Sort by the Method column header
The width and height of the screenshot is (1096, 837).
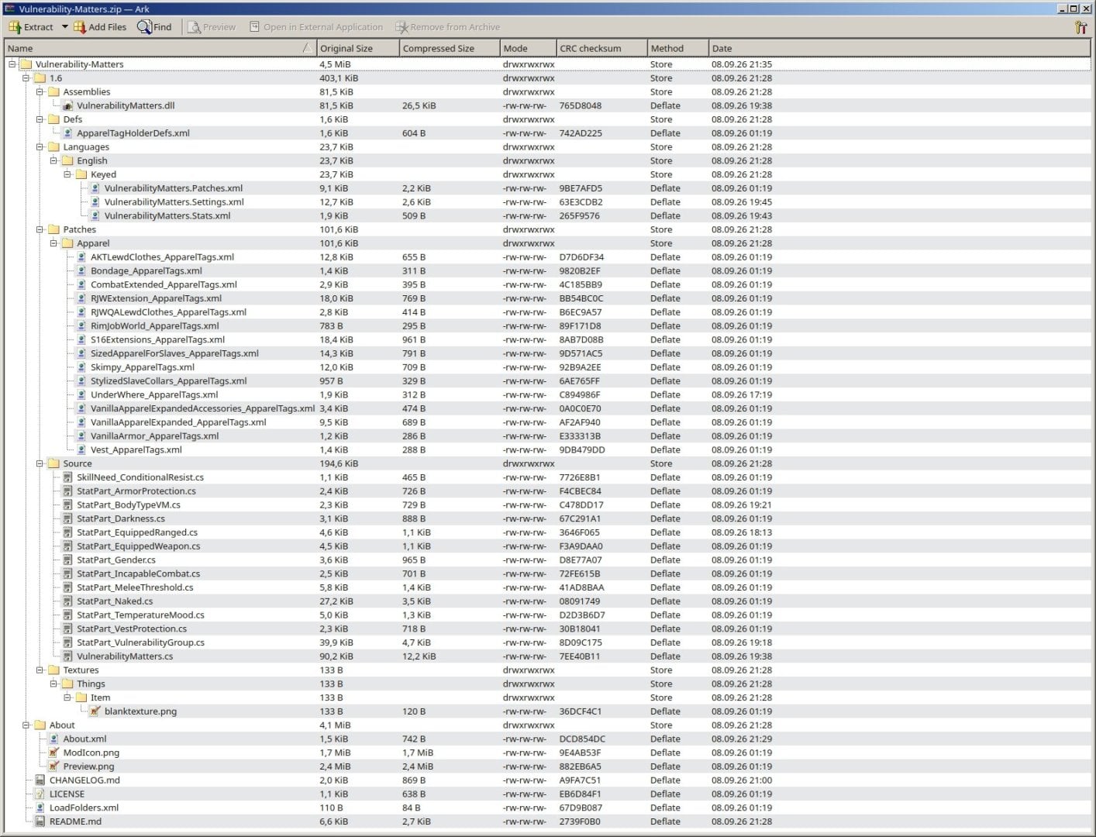[x=677, y=48]
